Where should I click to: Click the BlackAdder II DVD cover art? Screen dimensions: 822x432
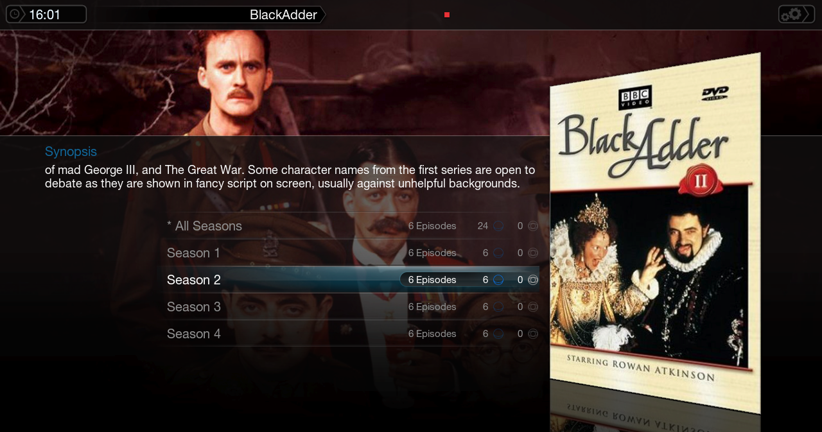655,233
